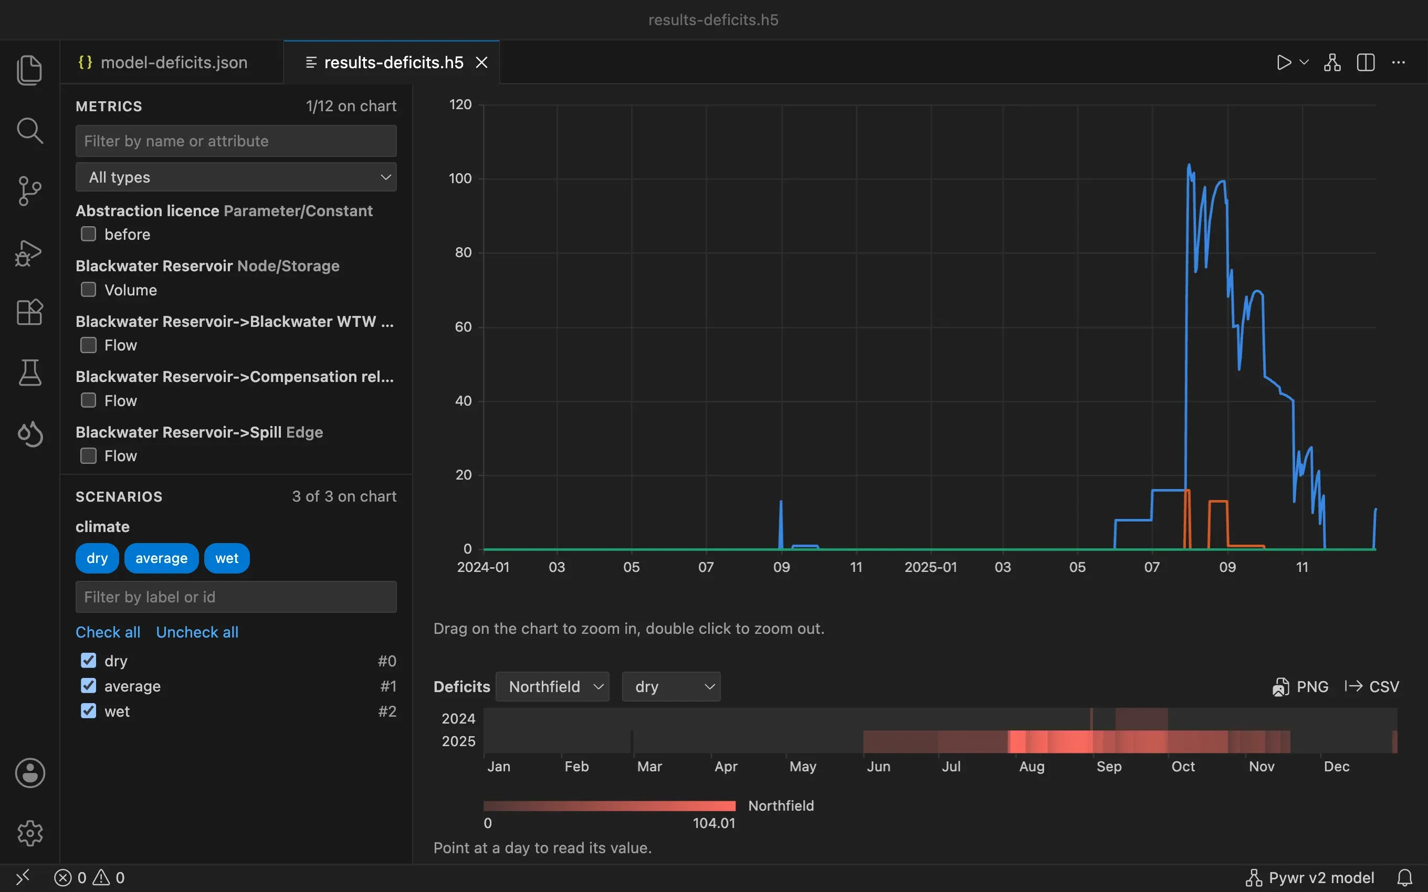
Task: Focus the Filter by name or attribute field
Action: pyautogui.click(x=236, y=141)
